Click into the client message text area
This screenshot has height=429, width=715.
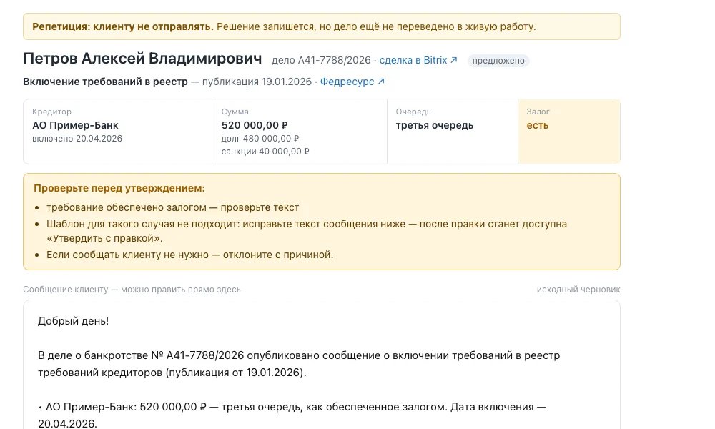click(x=322, y=365)
